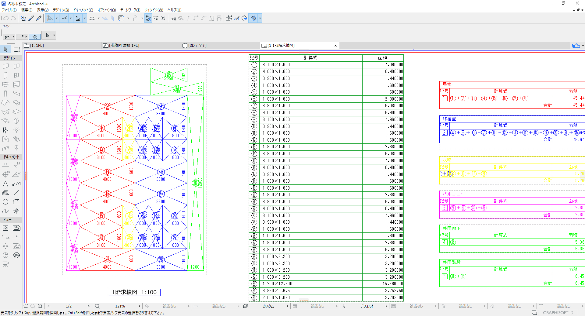Close the [1 1-2階求積図] tab
This screenshot has height=316, width=585.
tap(335, 46)
